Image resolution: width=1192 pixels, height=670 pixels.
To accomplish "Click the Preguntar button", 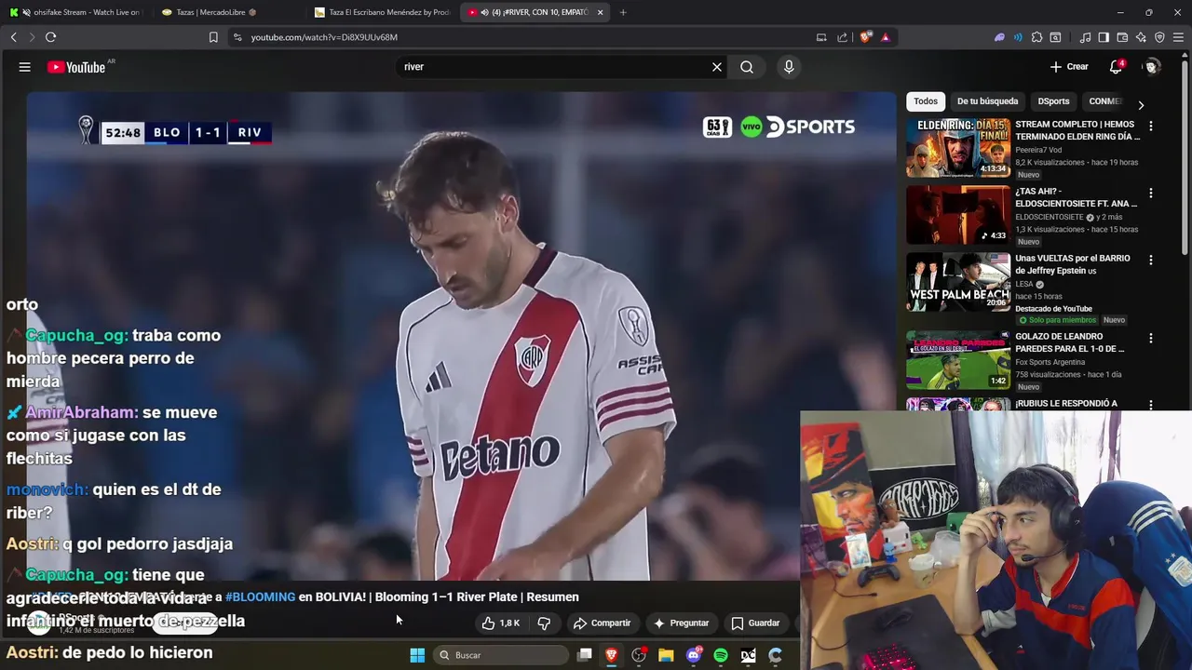I will 682,623.
